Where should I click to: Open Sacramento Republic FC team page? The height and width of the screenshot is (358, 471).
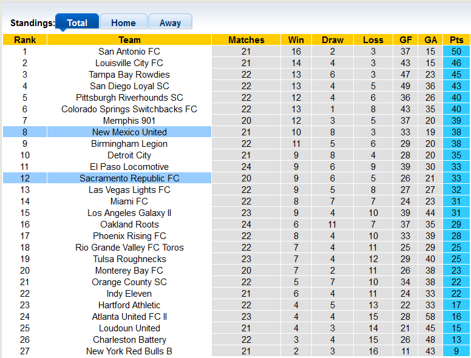[129, 178]
